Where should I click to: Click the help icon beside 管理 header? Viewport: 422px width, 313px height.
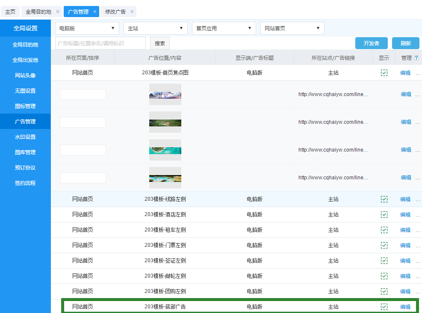click(x=416, y=58)
